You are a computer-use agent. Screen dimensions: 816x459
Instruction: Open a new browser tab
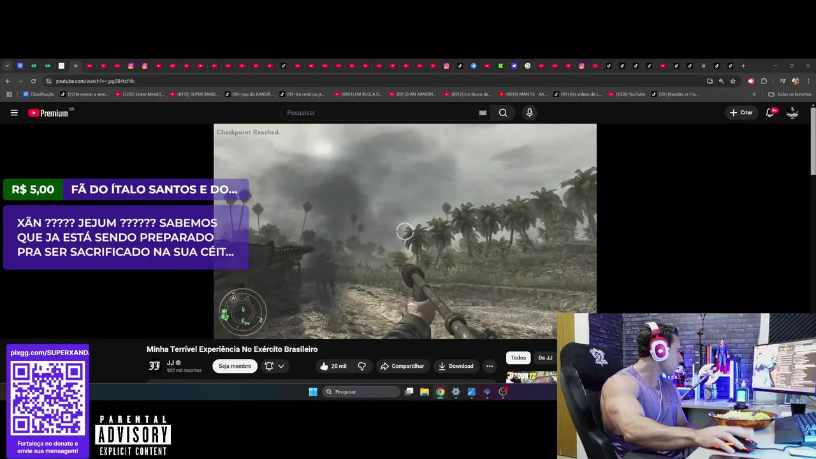click(743, 66)
